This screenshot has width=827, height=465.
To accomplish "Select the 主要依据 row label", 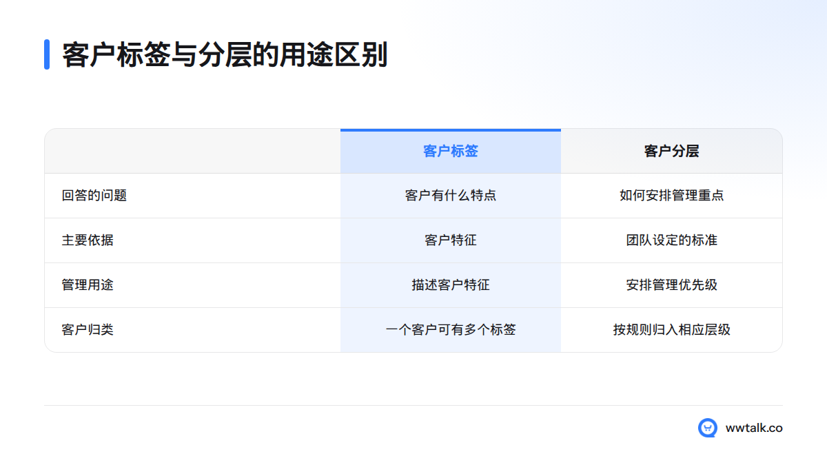I will coord(88,240).
